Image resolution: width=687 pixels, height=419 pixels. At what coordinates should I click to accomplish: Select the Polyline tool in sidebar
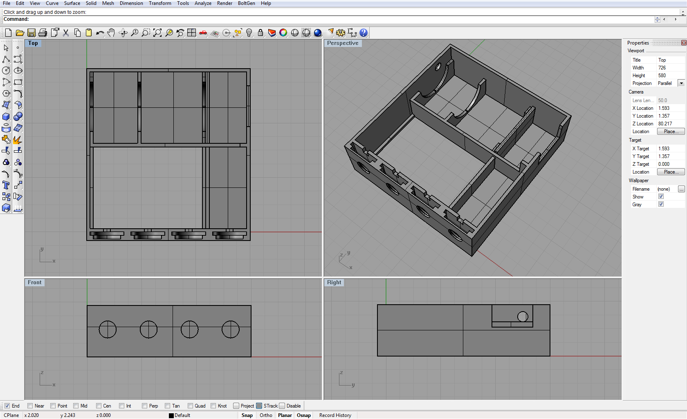[6, 59]
